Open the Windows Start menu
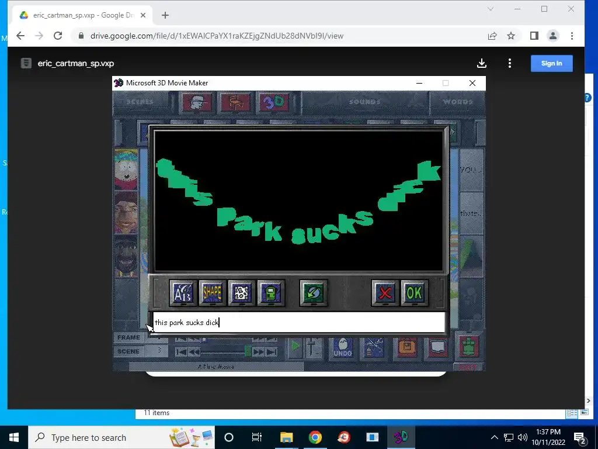598x449 pixels. coord(14,437)
